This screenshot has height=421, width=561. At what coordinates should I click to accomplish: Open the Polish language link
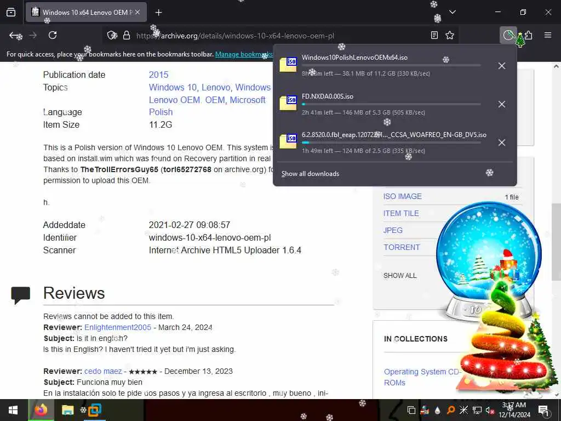pyautogui.click(x=161, y=112)
